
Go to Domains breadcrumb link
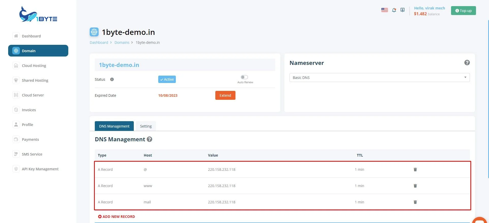pyautogui.click(x=122, y=43)
